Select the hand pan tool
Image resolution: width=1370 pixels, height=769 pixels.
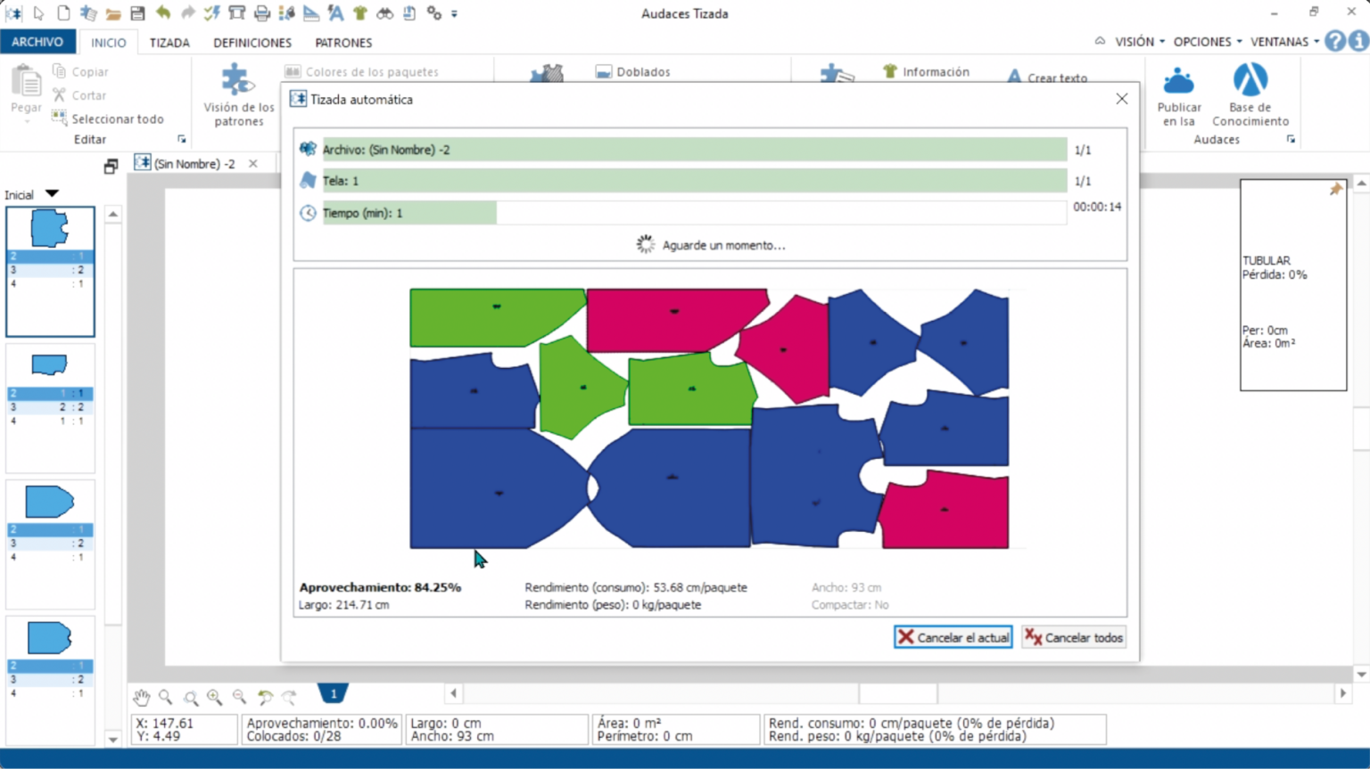(x=141, y=697)
